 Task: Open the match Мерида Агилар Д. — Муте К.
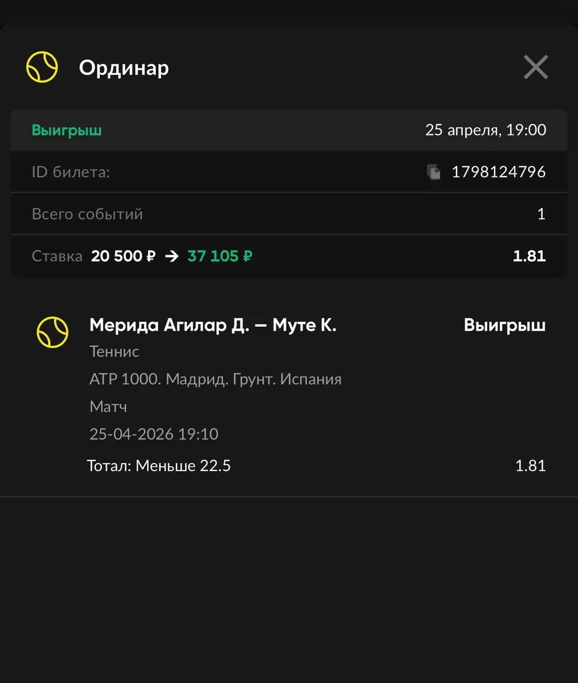212,325
